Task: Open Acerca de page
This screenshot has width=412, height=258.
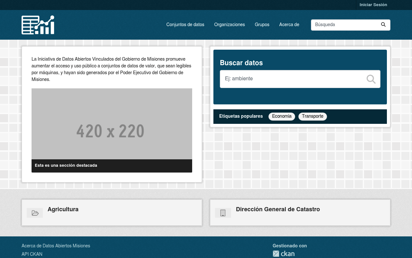Action: click(x=289, y=25)
